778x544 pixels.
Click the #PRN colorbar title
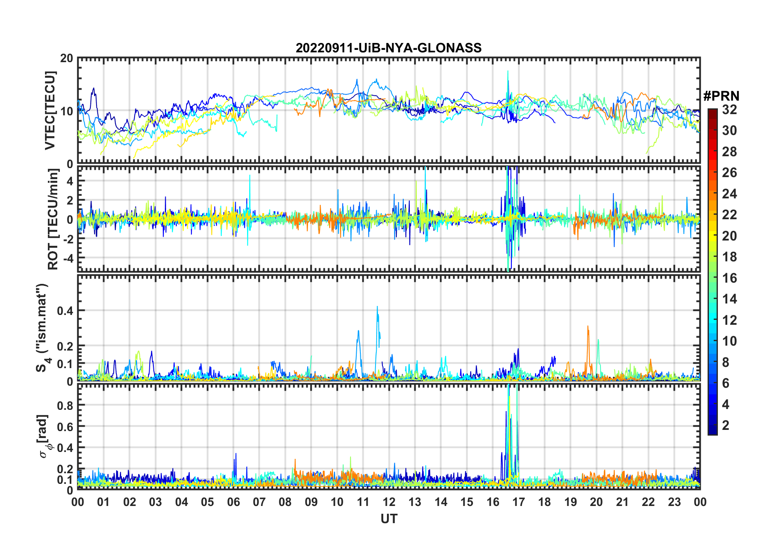click(x=721, y=96)
